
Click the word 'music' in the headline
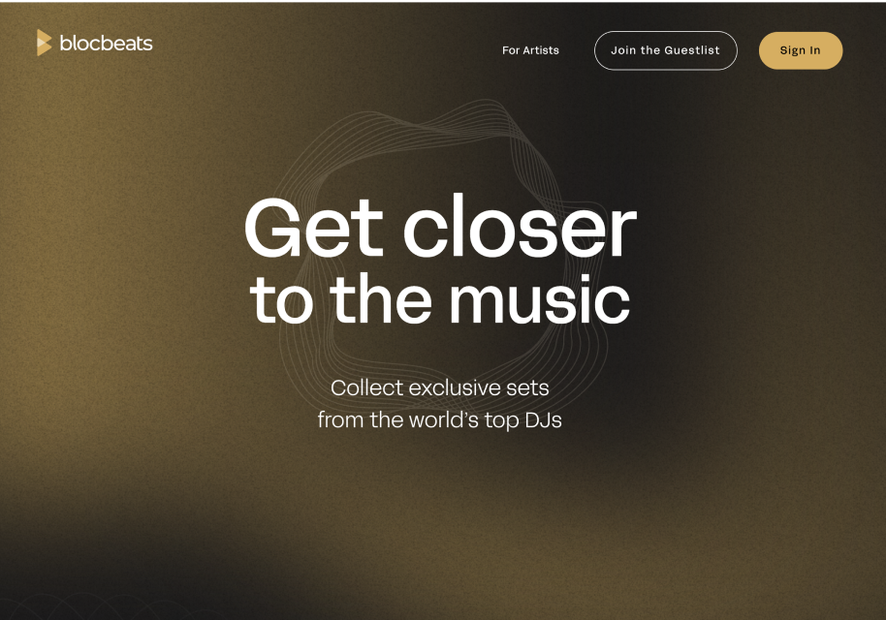click(540, 300)
